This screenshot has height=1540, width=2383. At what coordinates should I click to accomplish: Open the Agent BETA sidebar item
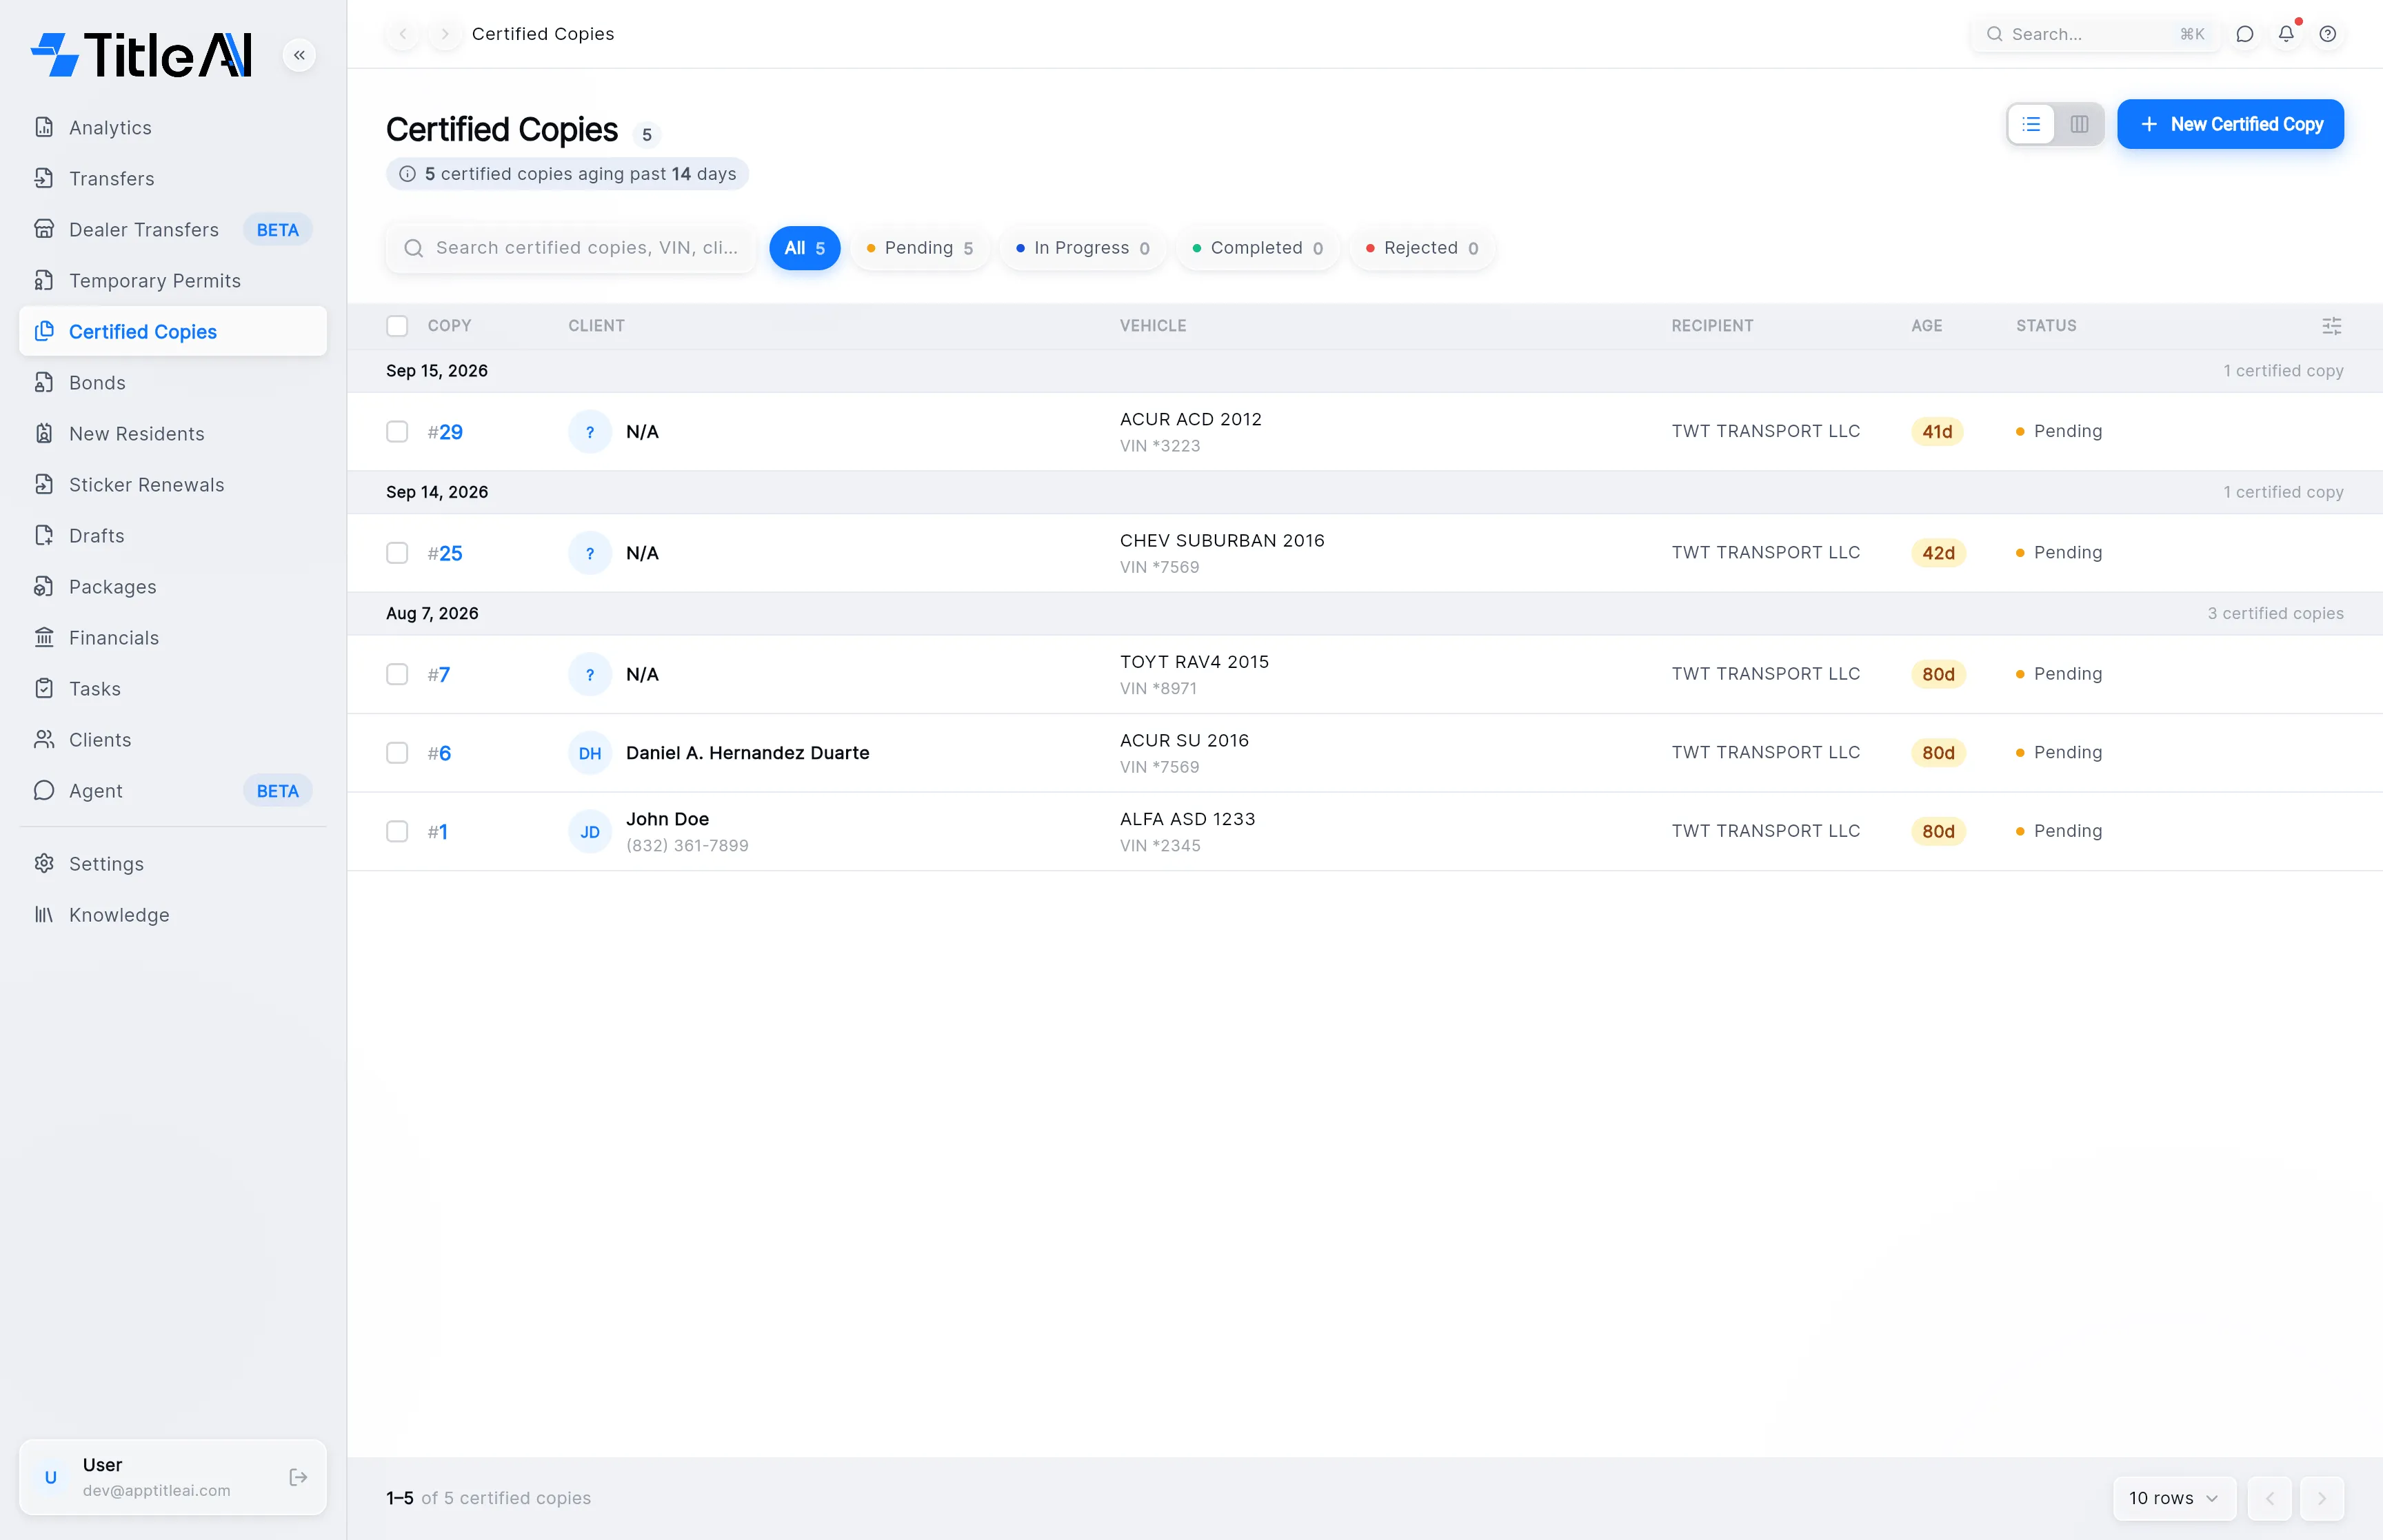pos(173,791)
